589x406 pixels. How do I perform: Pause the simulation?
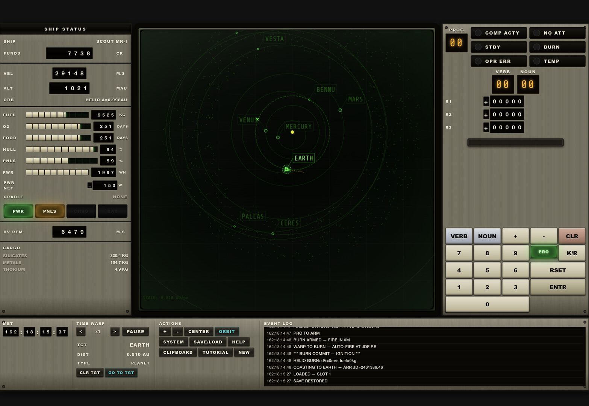(135, 332)
